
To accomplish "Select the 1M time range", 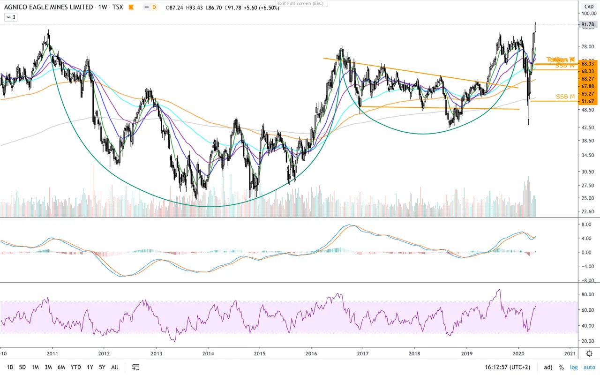I will pyautogui.click(x=35, y=367).
